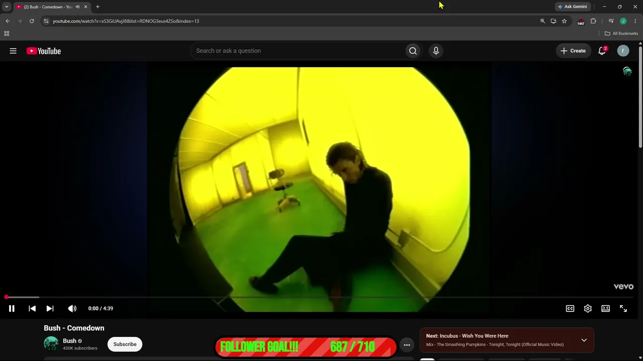
Task: Subscribe to the Bush channel
Action: click(125, 344)
